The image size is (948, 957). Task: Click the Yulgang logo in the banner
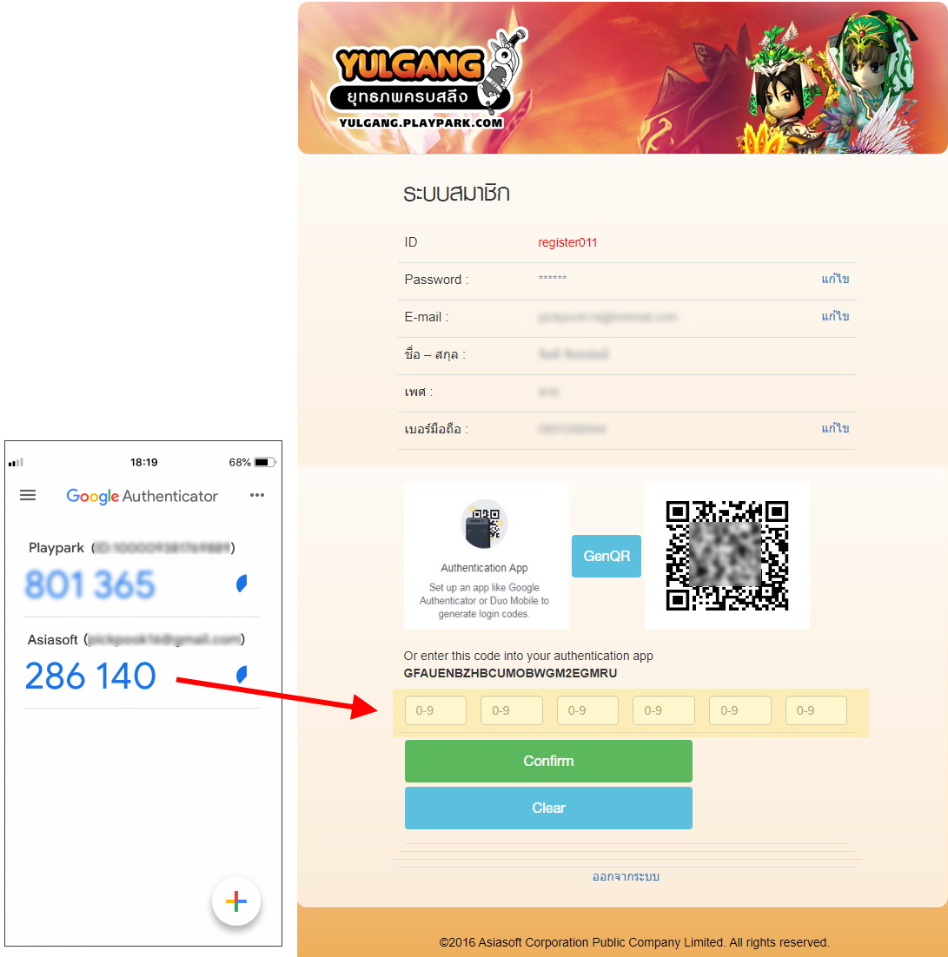[426, 78]
